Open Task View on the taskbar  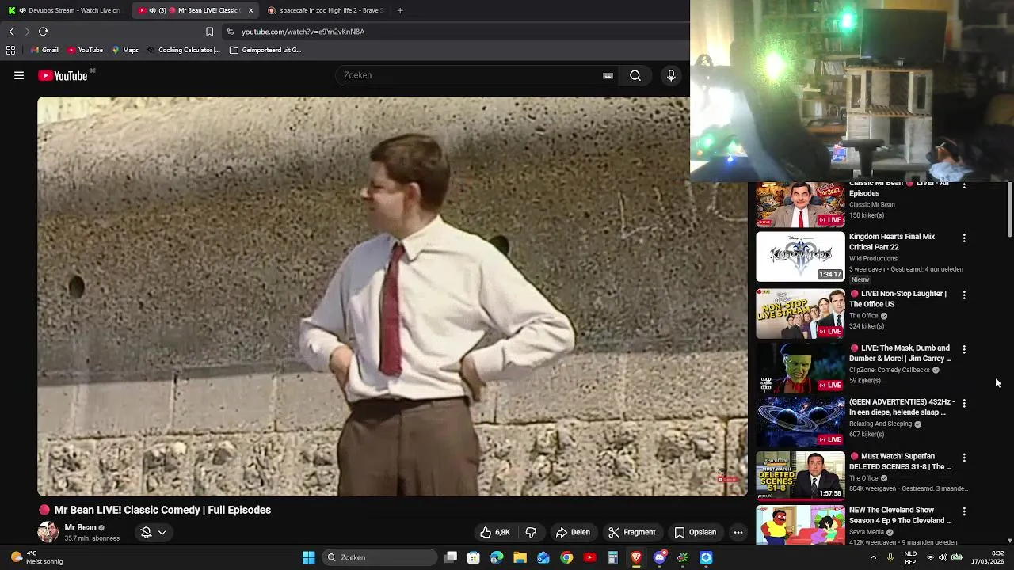(451, 557)
